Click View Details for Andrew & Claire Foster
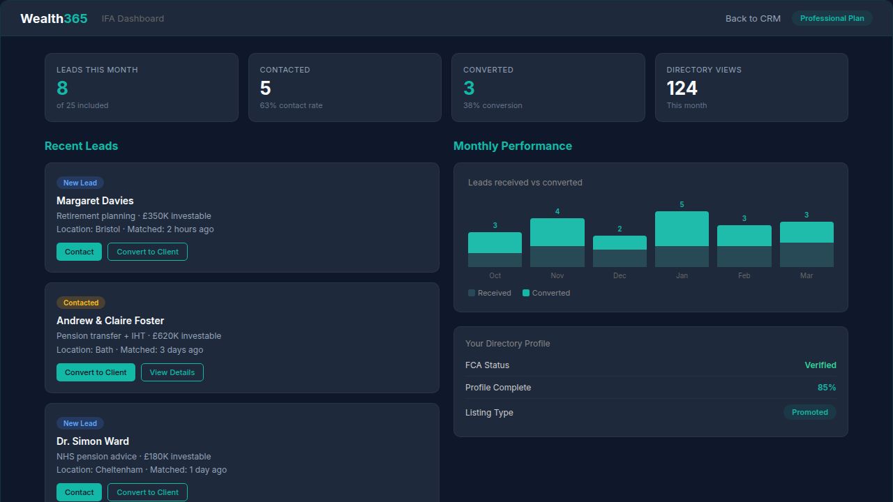 (172, 372)
